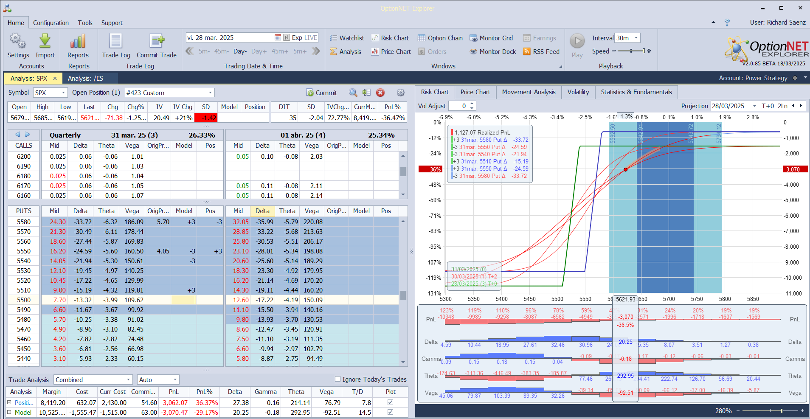Click the chart zoom slider handle
Viewport: 810px width, 419px height.
pyautogui.click(x=782, y=411)
